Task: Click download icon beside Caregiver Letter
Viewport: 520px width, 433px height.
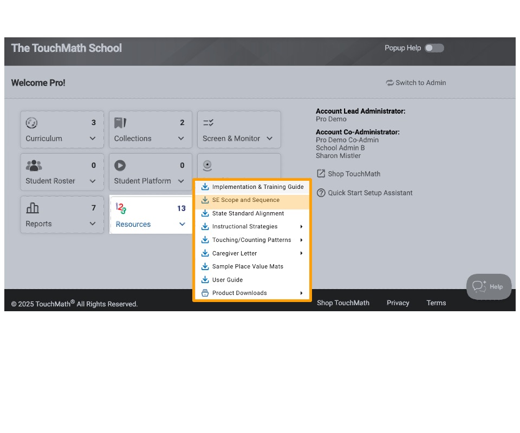Action: [x=205, y=253]
